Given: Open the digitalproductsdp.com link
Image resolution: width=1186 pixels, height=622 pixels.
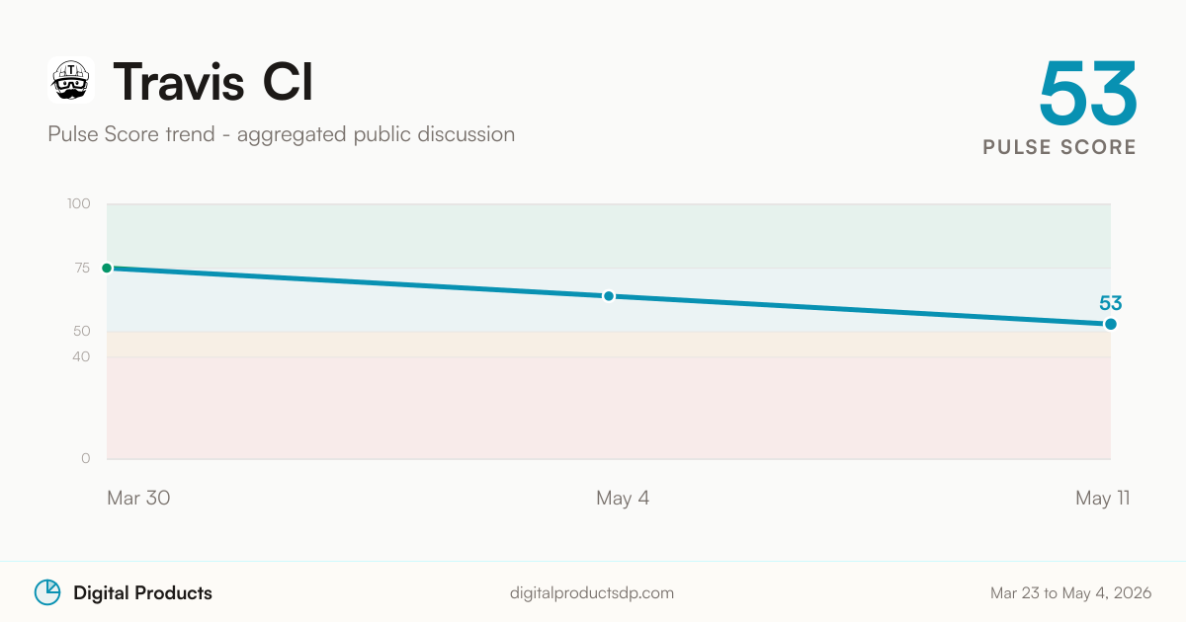Looking at the screenshot, I should (592, 593).
